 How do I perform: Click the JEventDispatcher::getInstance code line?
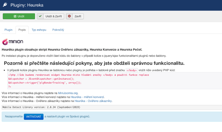[x=41, y=79]
